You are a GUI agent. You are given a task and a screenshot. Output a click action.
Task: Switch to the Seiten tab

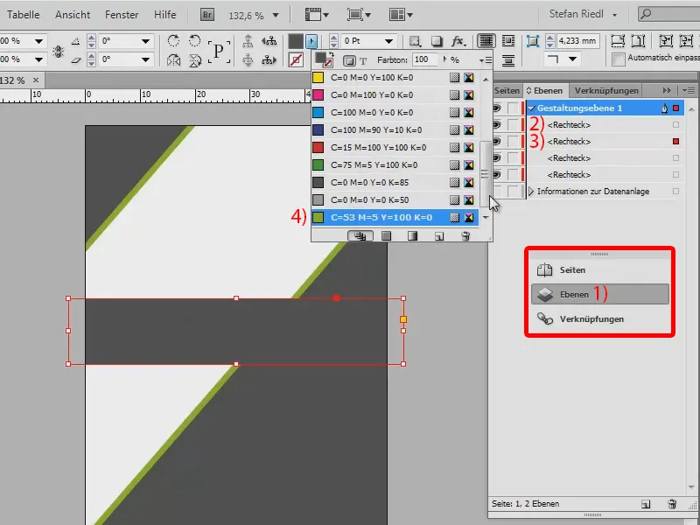point(507,91)
